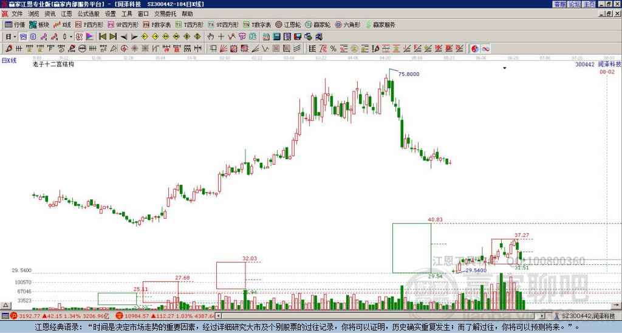Open the 江恩 menu
Viewport: 622px width, 333px height.
pyautogui.click(x=66, y=14)
